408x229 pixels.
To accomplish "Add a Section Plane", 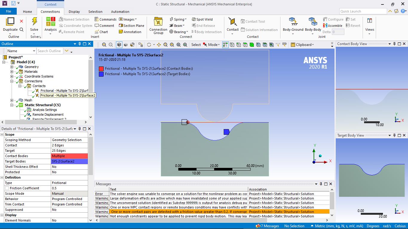I will (x=131, y=26).
